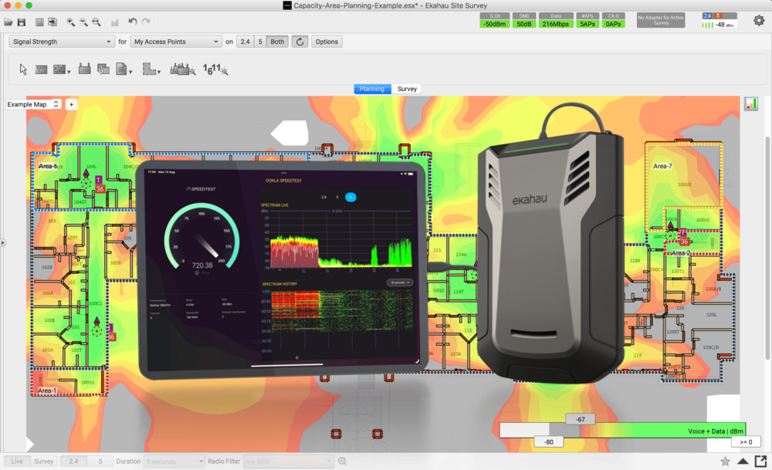
Task: Click the -67 legend slider handle
Action: [580, 419]
